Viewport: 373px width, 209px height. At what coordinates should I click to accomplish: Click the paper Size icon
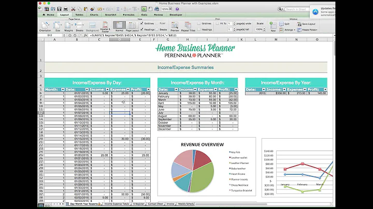point(58,26)
